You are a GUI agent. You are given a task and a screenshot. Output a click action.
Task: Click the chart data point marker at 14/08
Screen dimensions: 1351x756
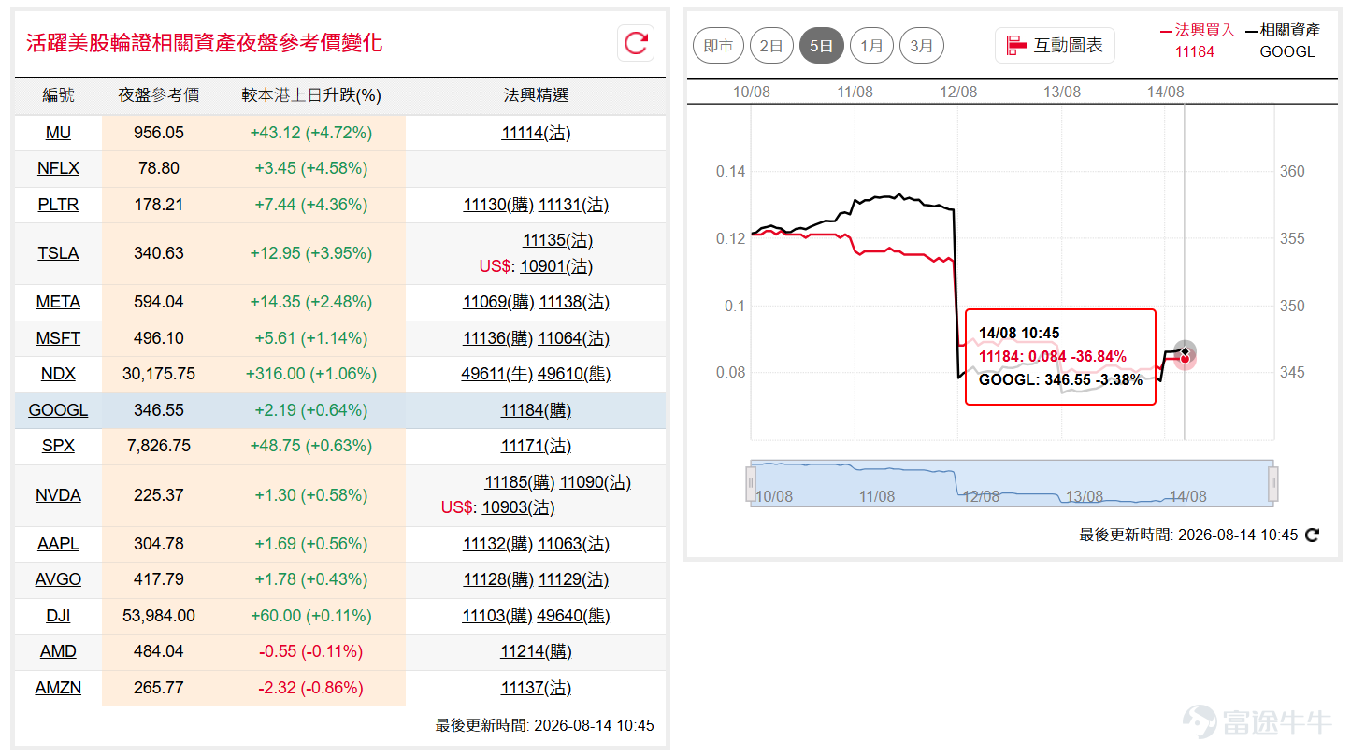(1185, 353)
